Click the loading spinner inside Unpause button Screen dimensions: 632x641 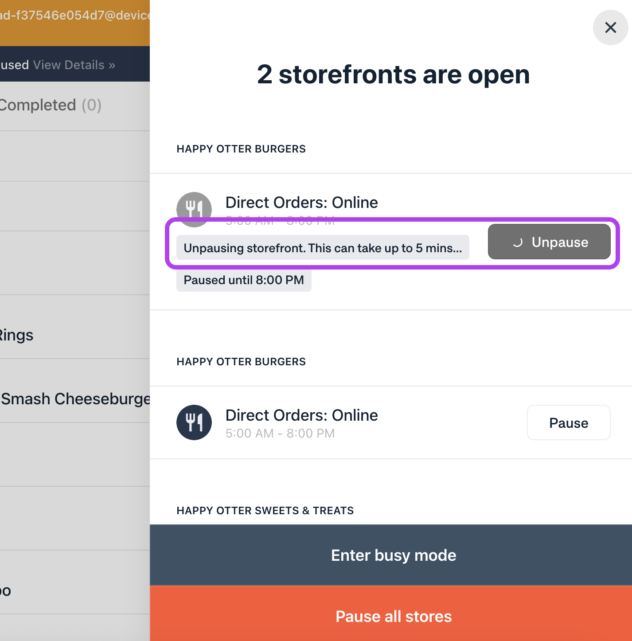coord(517,242)
